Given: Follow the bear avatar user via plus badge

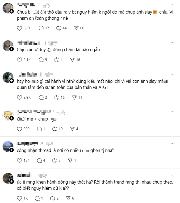Looking at the screenshot, I should pyautogui.click(x=11, y=118).
